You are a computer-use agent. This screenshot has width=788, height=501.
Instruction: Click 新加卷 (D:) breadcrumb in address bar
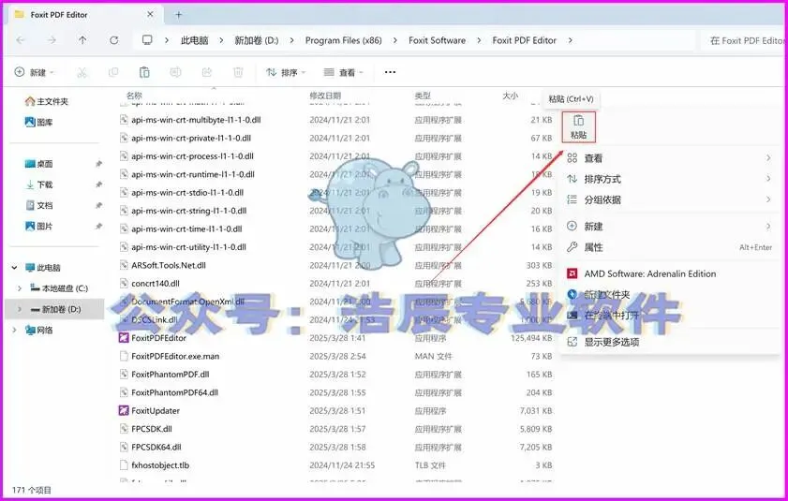click(x=257, y=40)
